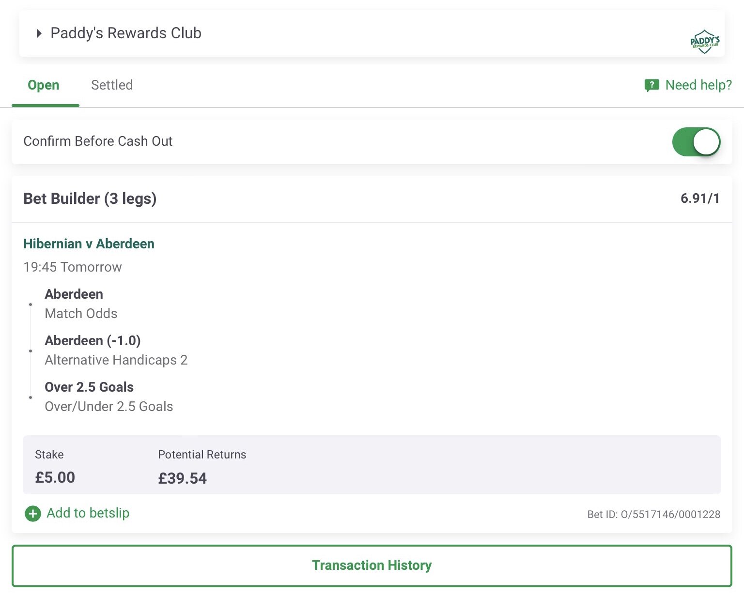Click the Bet ID reference text
This screenshot has height=610, width=744.
654,514
